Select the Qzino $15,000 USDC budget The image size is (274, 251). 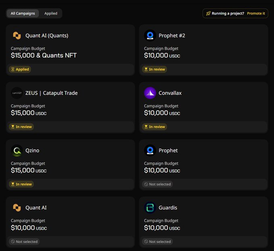[29, 170]
